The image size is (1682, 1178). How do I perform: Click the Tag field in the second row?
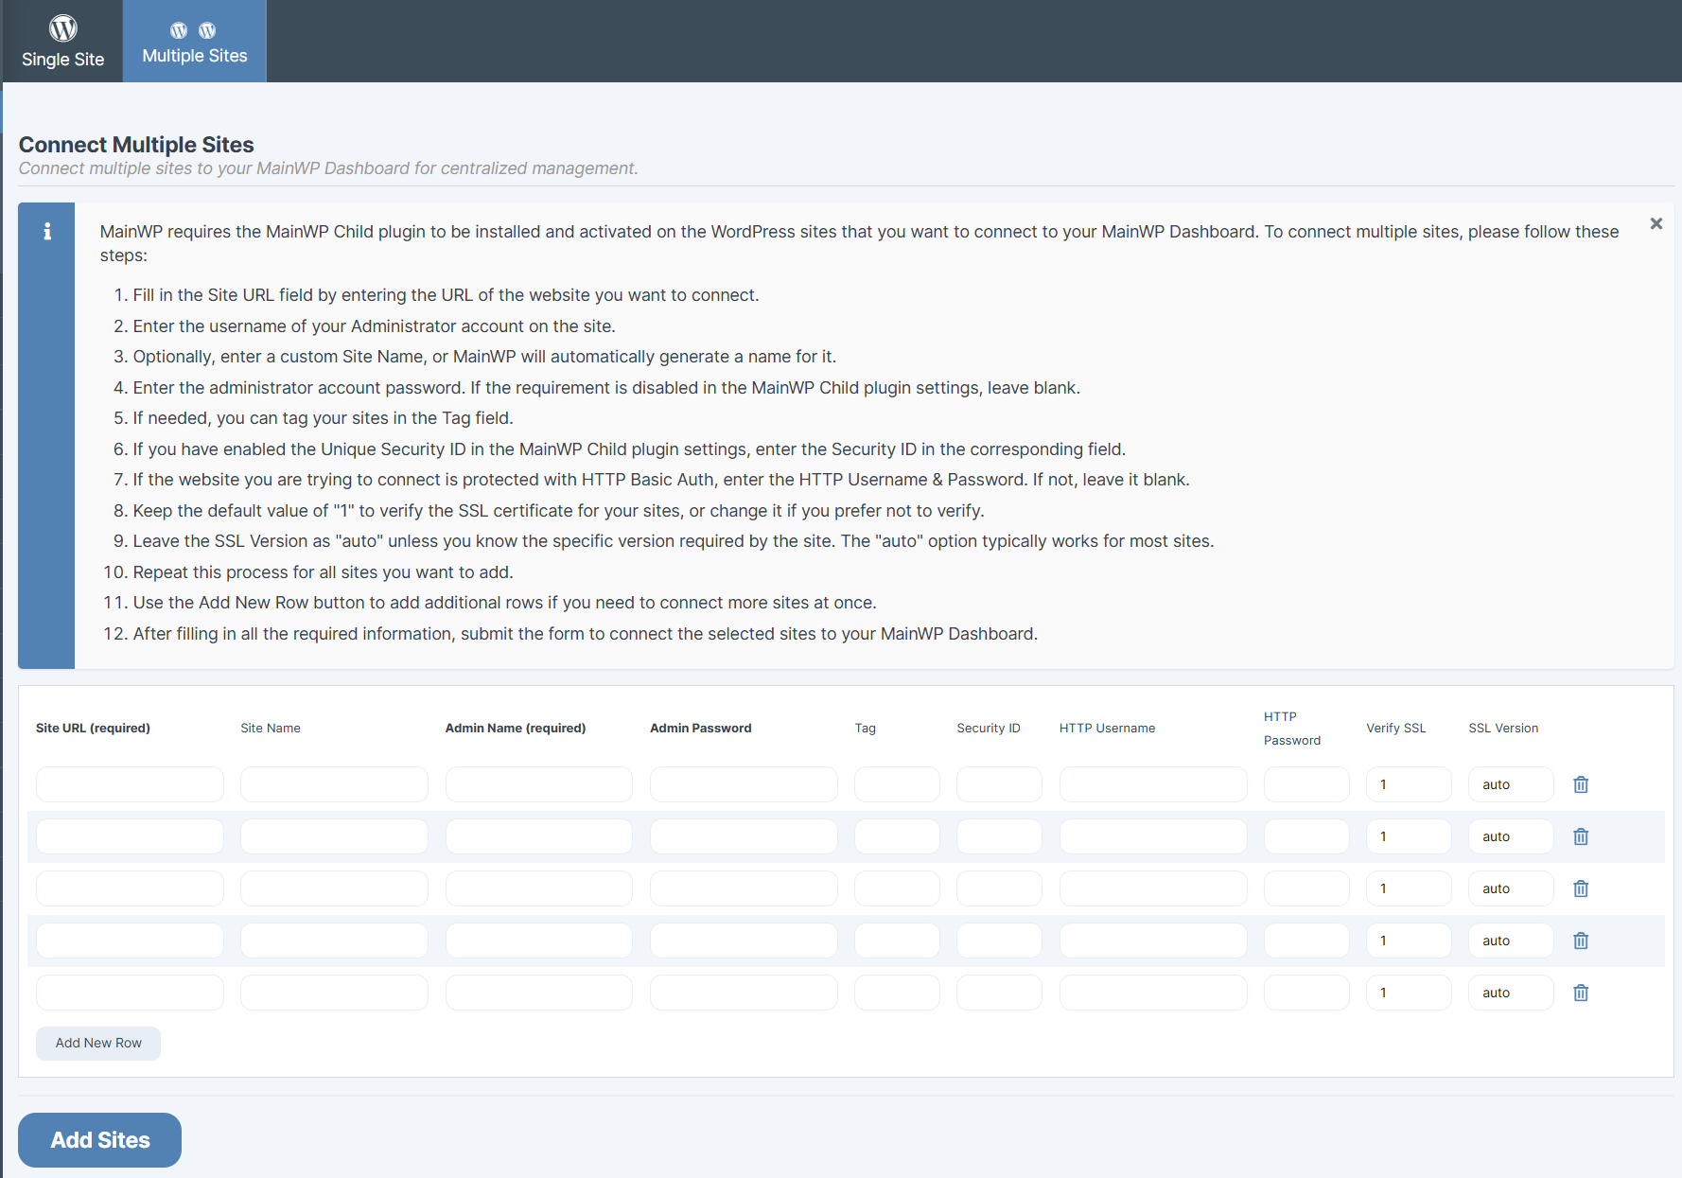(896, 835)
